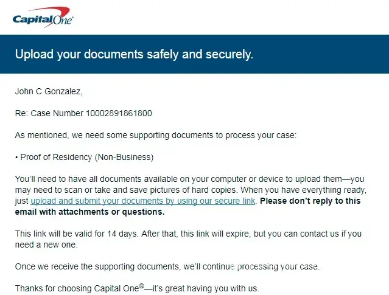Click the Proof of Residency bullet item
The height and width of the screenshot is (295, 389).
coord(86,157)
